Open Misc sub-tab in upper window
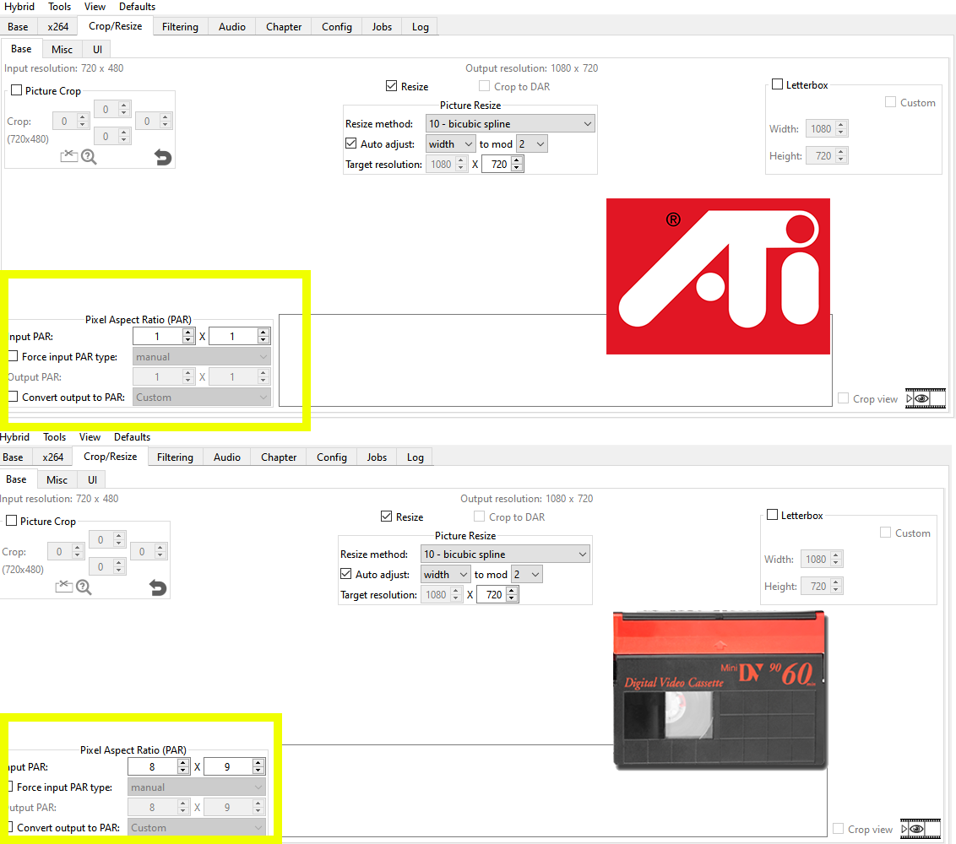 (x=62, y=49)
